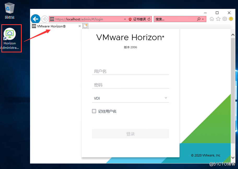Close the browser window

pos(229,13)
